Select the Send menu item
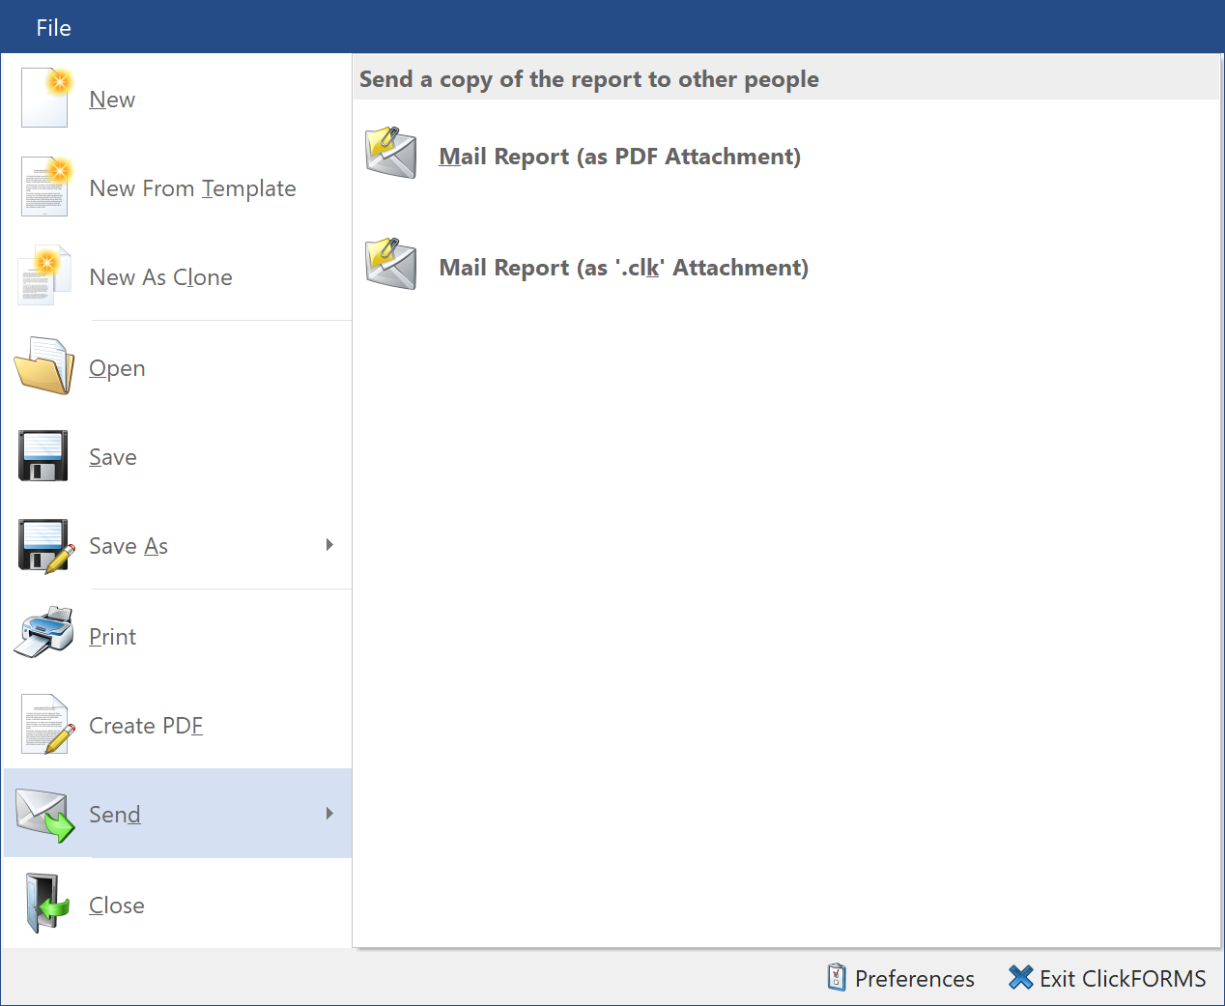This screenshot has width=1225, height=1006. pyautogui.click(x=115, y=815)
